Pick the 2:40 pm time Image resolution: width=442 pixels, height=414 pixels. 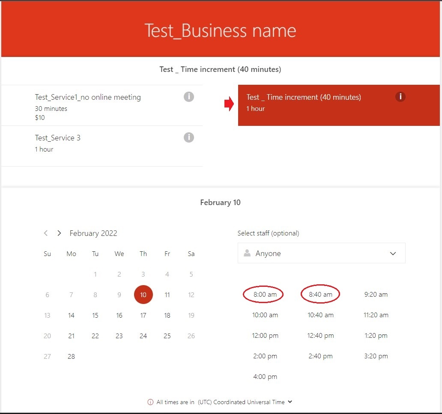click(x=320, y=356)
